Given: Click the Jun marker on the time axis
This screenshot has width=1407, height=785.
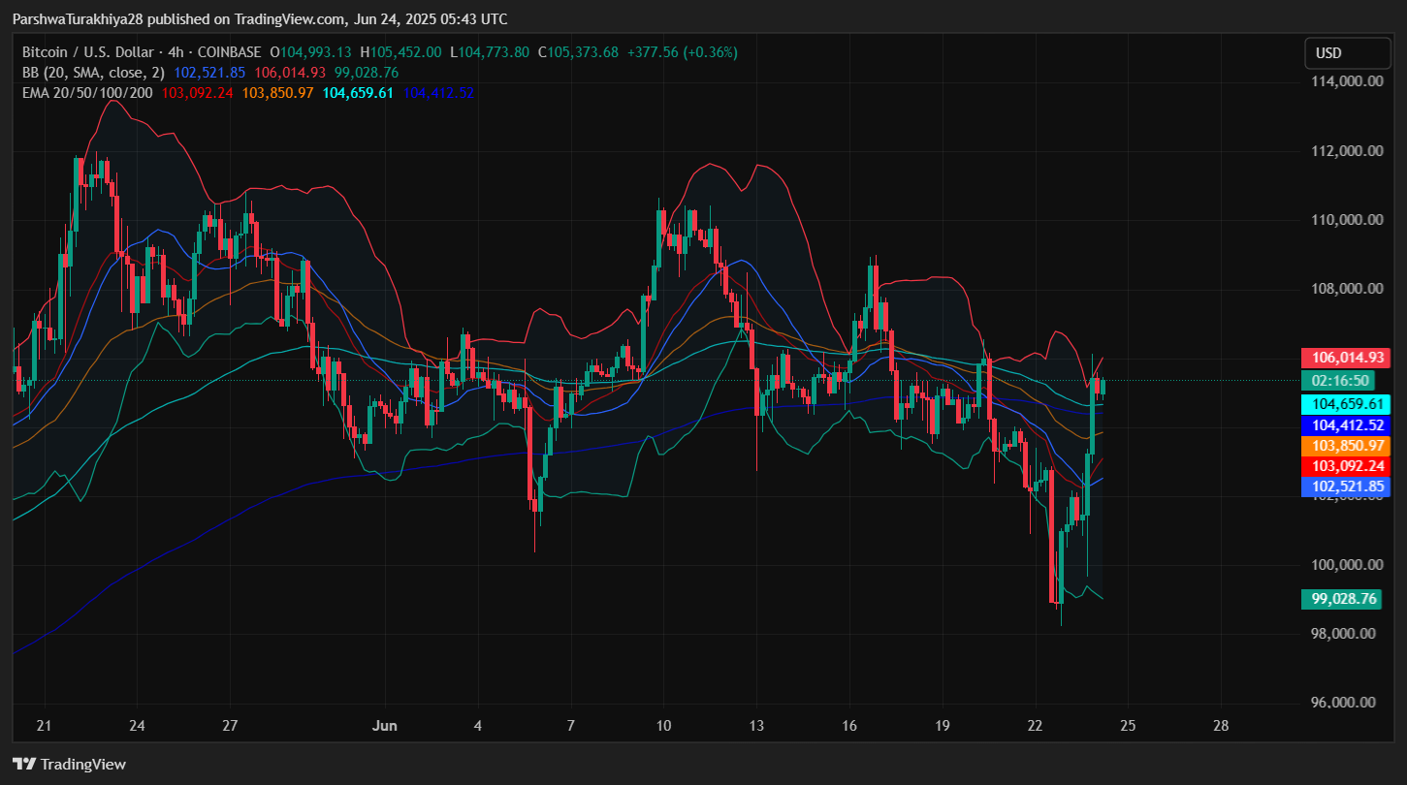Looking at the screenshot, I should click(385, 725).
